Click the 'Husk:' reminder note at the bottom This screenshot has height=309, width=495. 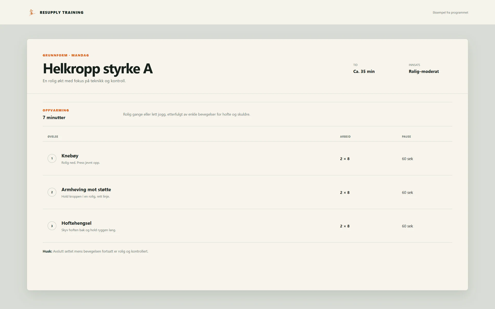pyautogui.click(x=95, y=252)
